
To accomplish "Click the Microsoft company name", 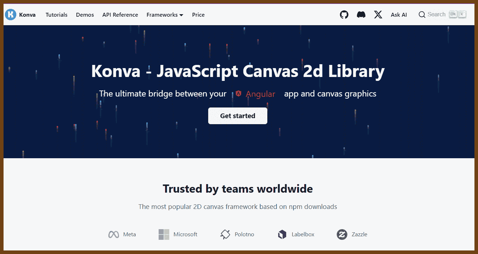I will coord(186,234).
